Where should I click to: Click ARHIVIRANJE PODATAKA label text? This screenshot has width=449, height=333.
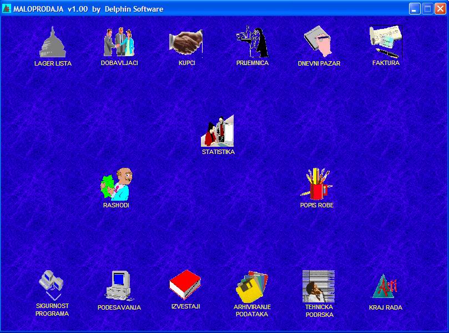click(x=252, y=311)
